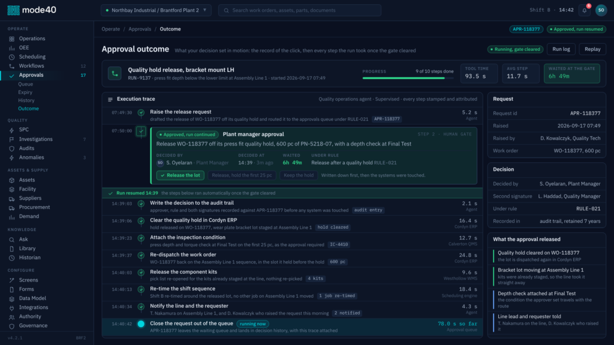Click the Suppliers truck icon

[x=12, y=198]
